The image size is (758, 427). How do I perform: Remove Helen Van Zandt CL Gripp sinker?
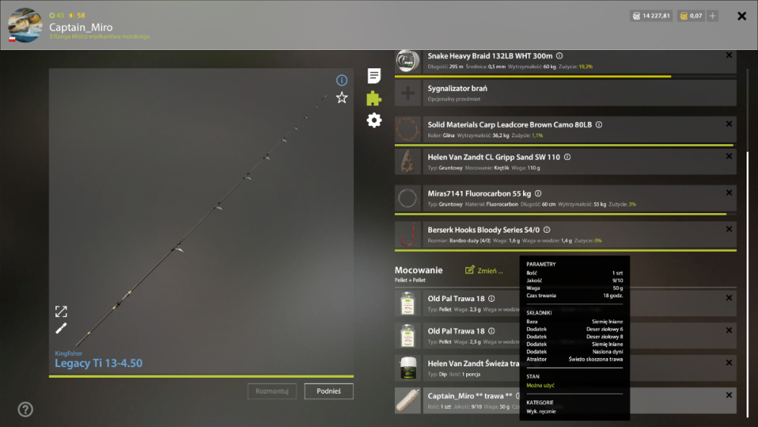coord(728,157)
